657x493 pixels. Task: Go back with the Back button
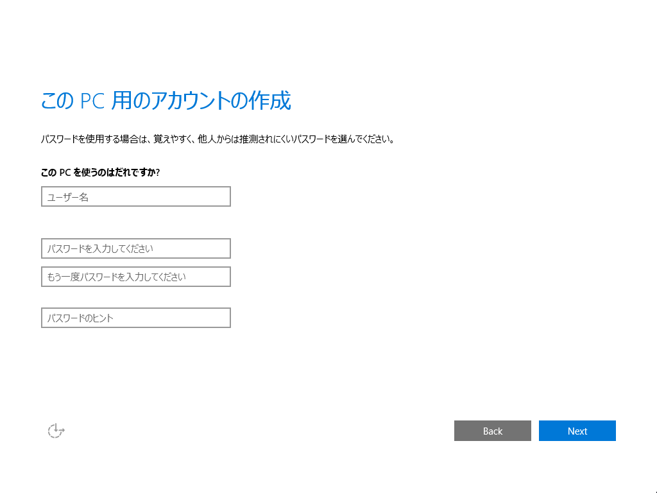(493, 431)
